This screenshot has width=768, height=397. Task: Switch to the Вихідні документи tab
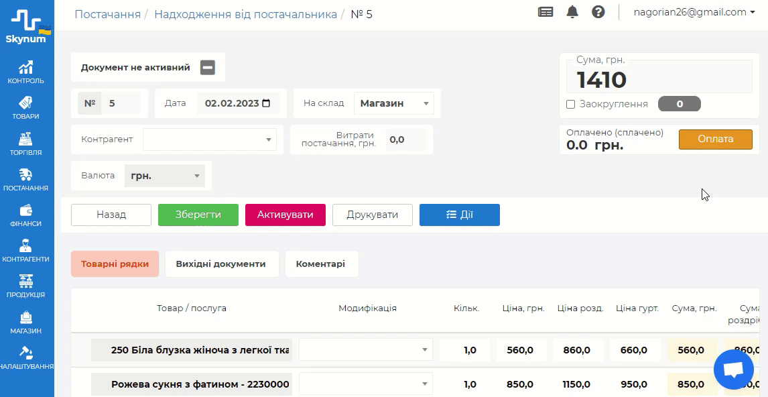click(x=220, y=264)
